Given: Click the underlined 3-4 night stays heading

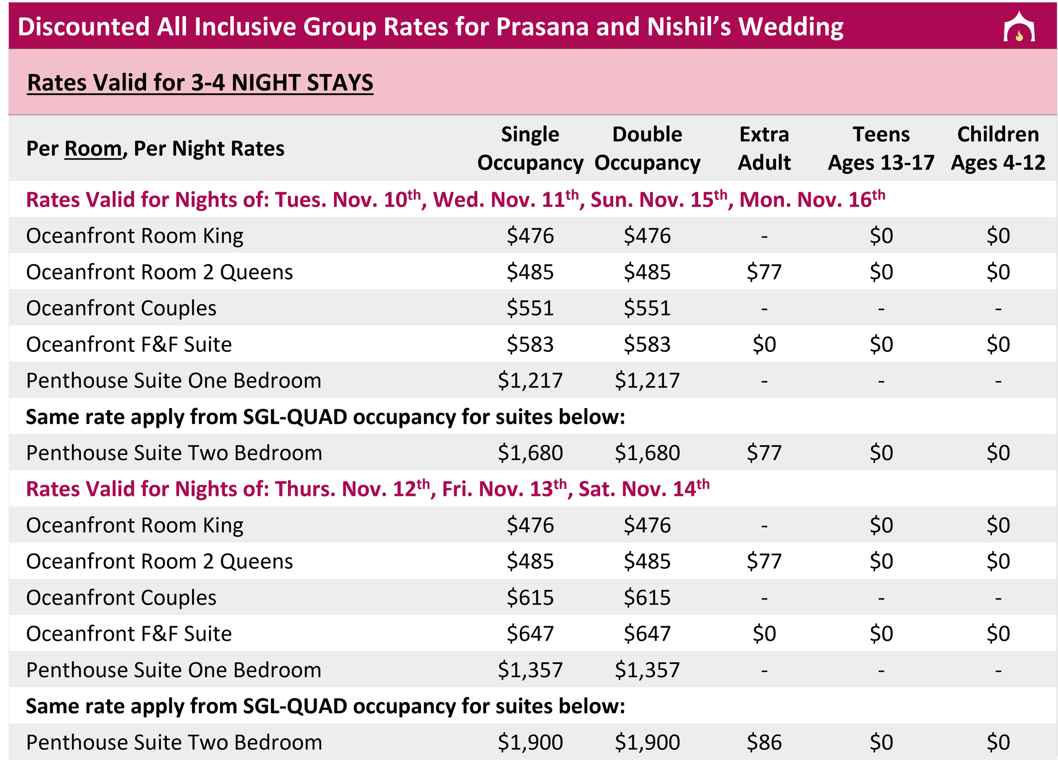Looking at the screenshot, I should (x=200, y=83).
